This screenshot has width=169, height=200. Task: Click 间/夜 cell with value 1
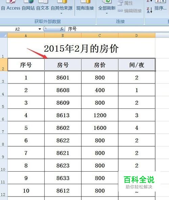point(137,90)
